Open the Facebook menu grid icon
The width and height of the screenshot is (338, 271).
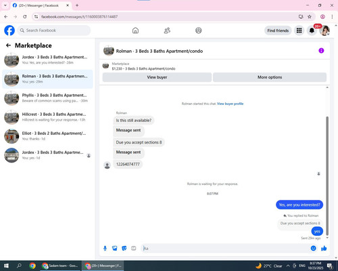(299, 30)
